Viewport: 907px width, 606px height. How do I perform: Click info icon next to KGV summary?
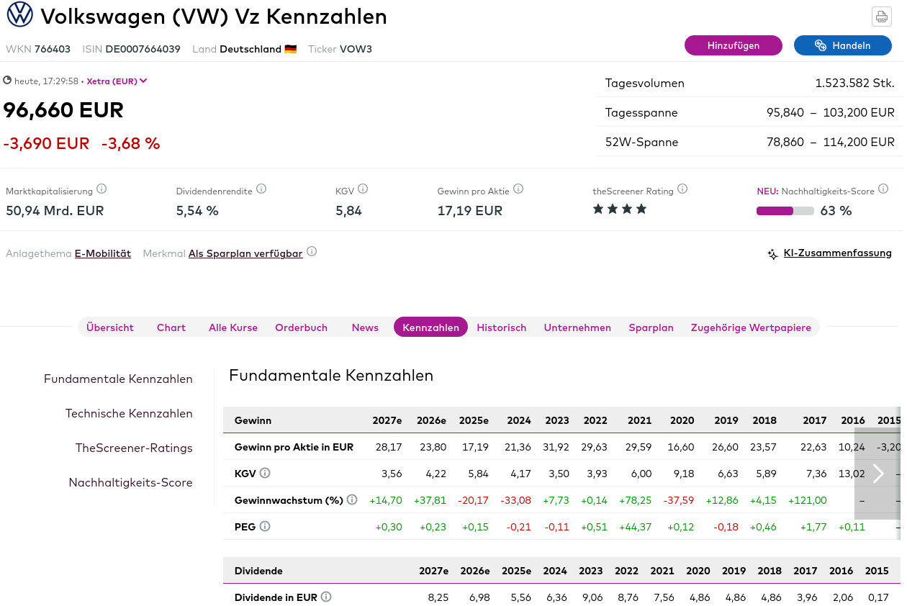pyautogui.click(x=363, y=189)
